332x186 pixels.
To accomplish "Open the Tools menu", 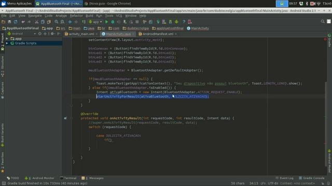I will tap(109, 16).
